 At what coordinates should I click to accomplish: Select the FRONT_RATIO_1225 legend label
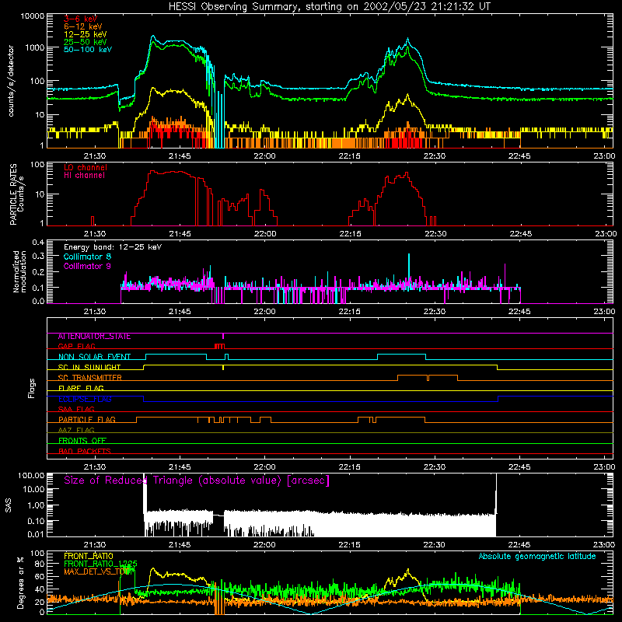coord(100,564)
